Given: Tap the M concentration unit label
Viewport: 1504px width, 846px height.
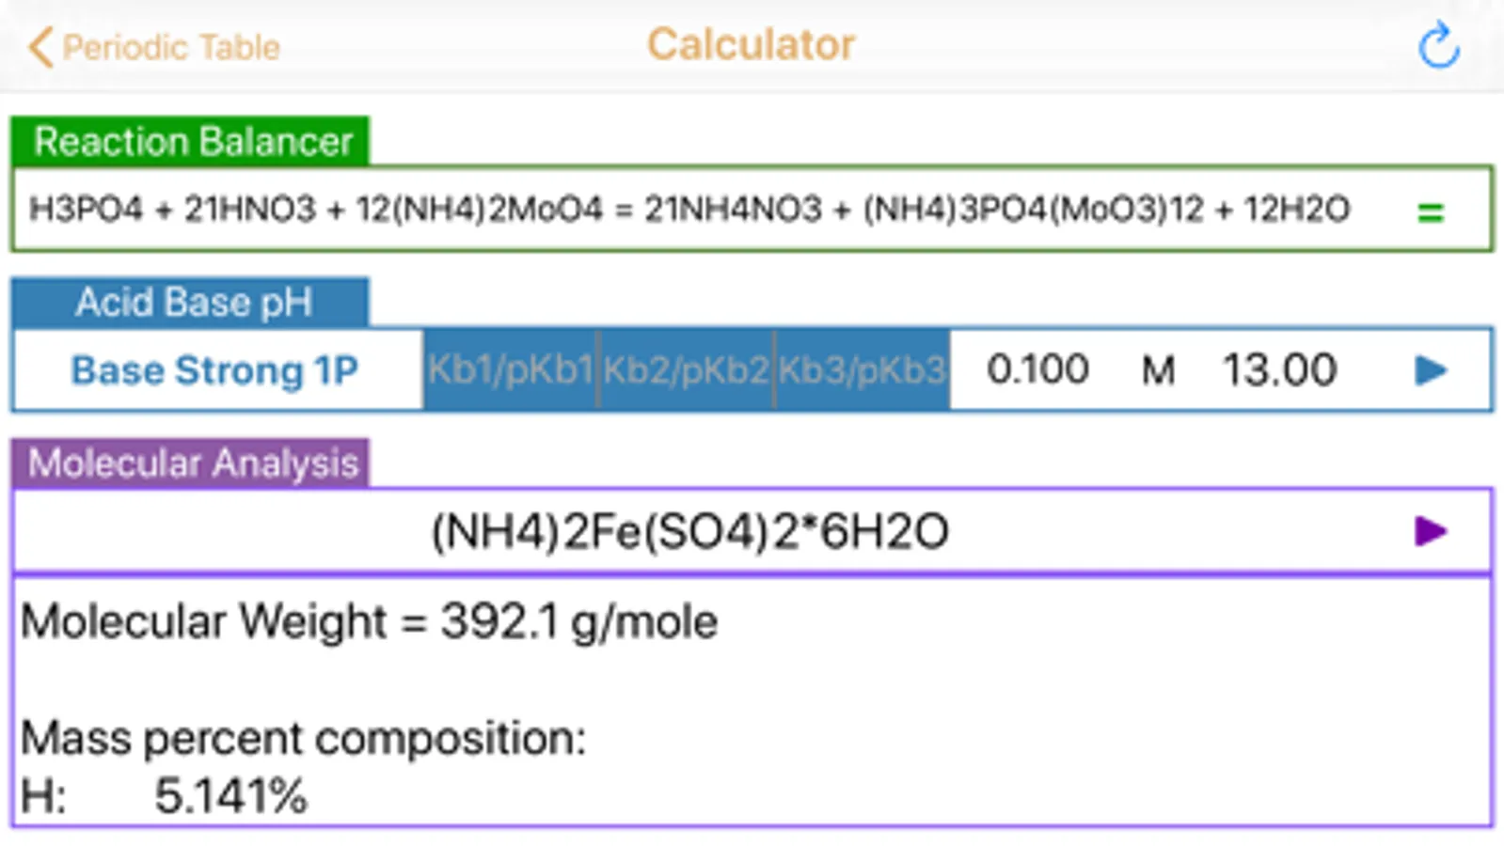Looking at the screenshot, I should point(1158,370).
